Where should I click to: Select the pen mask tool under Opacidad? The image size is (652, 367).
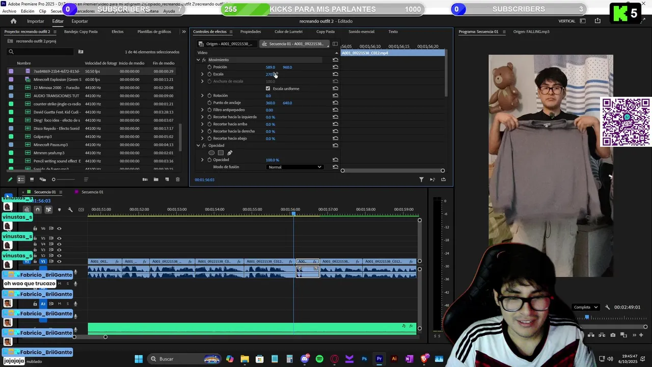(230, 152)
